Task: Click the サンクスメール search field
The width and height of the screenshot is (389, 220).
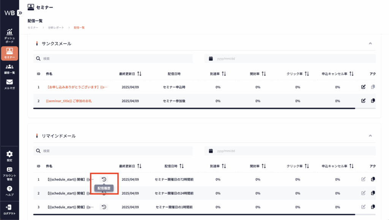Action: point(114,59)
